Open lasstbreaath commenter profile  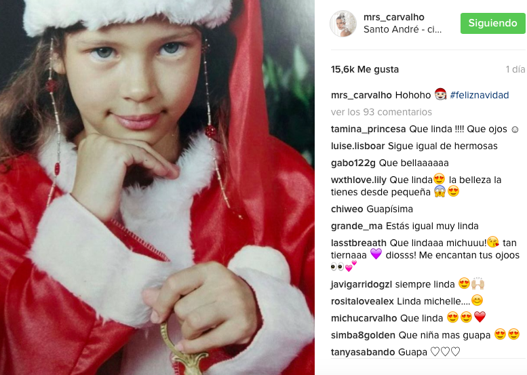359,243
